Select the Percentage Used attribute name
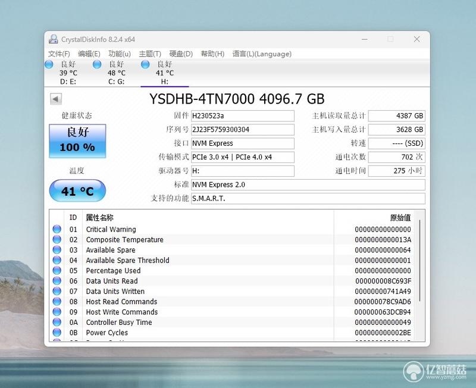This screenshot has width=476, height=388. point(113,271)
